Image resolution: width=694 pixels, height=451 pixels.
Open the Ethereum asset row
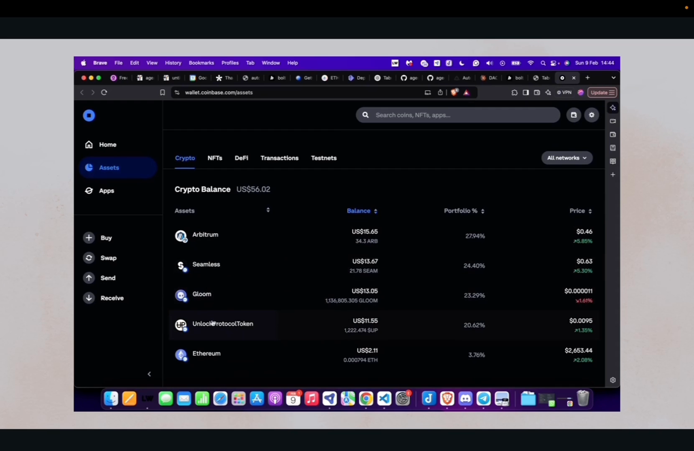point(383,355)
